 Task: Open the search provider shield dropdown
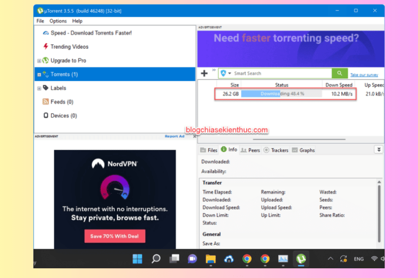click(x=226, y=73)
